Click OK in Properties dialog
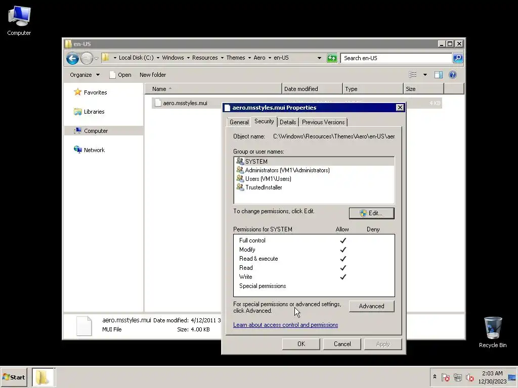This screenshot has width=518, height=388. (x=301, y=344)
